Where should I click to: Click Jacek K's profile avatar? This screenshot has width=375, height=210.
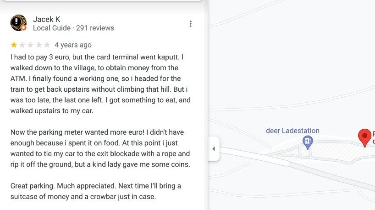click(x=18, y=23)
